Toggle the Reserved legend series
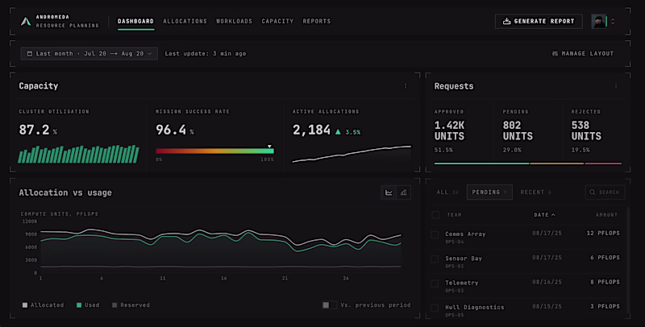The width and height of the screenshot is (645, 327). pyautogui.click(x=131, y=304)
